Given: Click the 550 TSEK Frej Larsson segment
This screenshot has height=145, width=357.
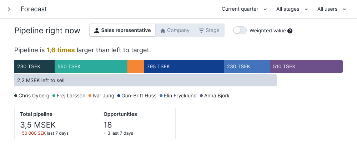Looking at the screenshot, I should pos(91,66).
